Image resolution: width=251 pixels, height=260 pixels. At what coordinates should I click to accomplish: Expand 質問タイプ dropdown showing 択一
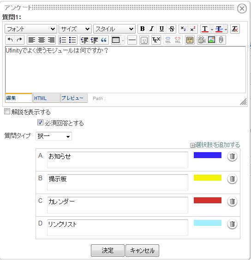pyautogui.click(x=54, y=136)
